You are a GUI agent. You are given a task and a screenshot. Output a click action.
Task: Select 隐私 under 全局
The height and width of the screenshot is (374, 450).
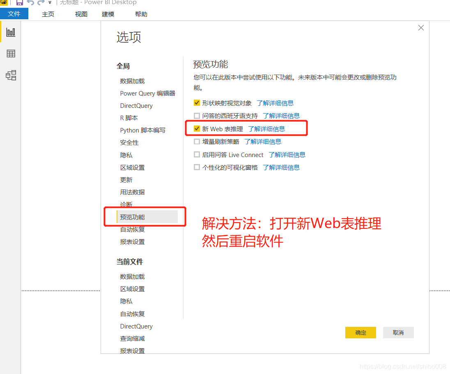coord(126,155)
